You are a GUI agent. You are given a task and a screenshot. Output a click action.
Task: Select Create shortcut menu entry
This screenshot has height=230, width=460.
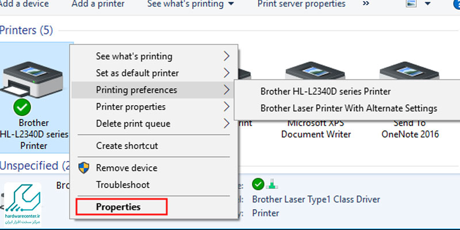[126, 146]
